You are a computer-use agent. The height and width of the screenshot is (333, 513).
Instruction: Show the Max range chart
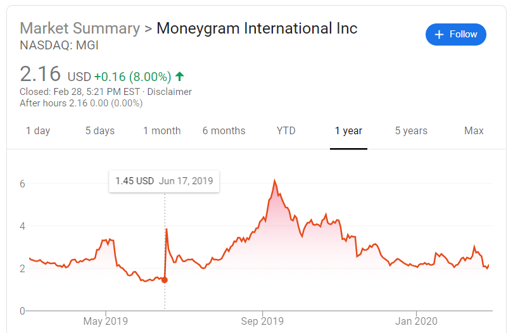[x=474, y=131]
